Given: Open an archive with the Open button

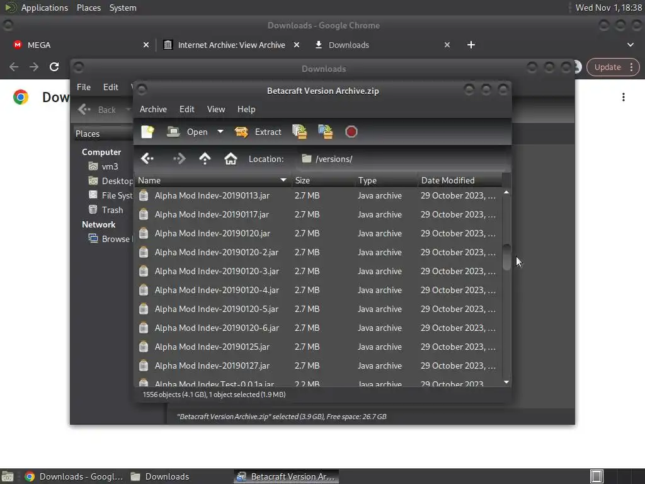Looking at the screenshot, I should tap(188, 132).
